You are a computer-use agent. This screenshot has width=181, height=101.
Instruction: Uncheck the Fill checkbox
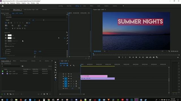tap(6, 35)
